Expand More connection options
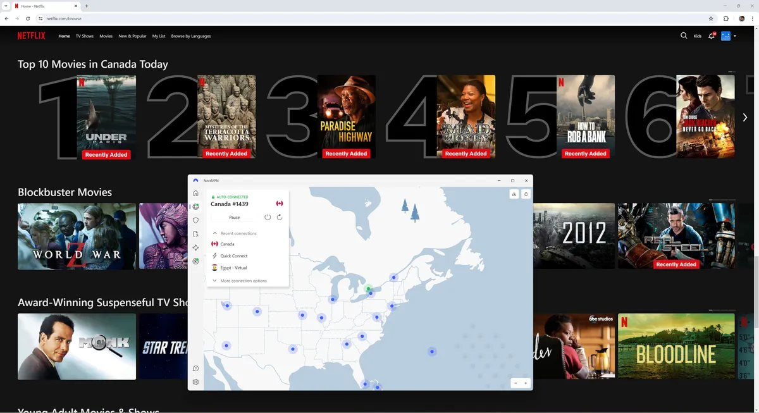 (214, 280)
